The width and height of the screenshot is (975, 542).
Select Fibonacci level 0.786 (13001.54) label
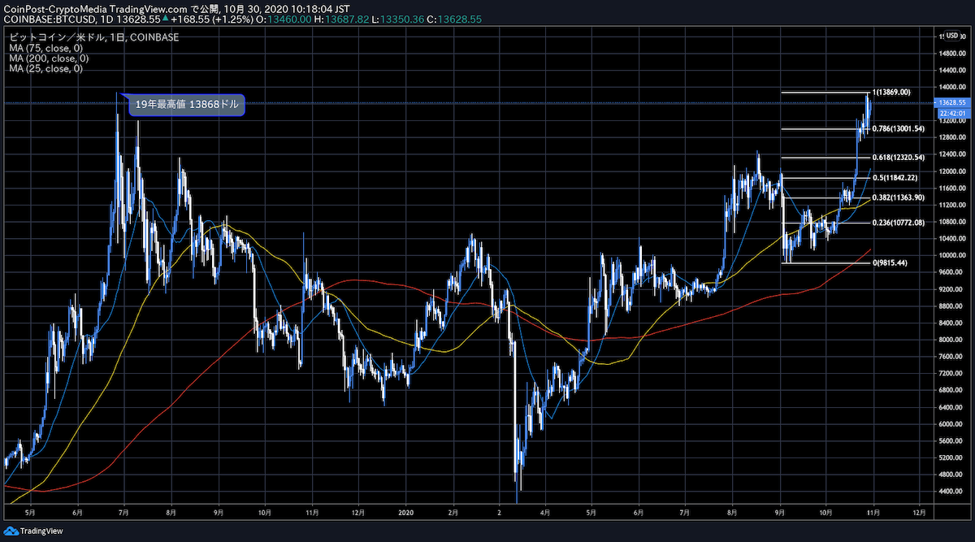898,128
